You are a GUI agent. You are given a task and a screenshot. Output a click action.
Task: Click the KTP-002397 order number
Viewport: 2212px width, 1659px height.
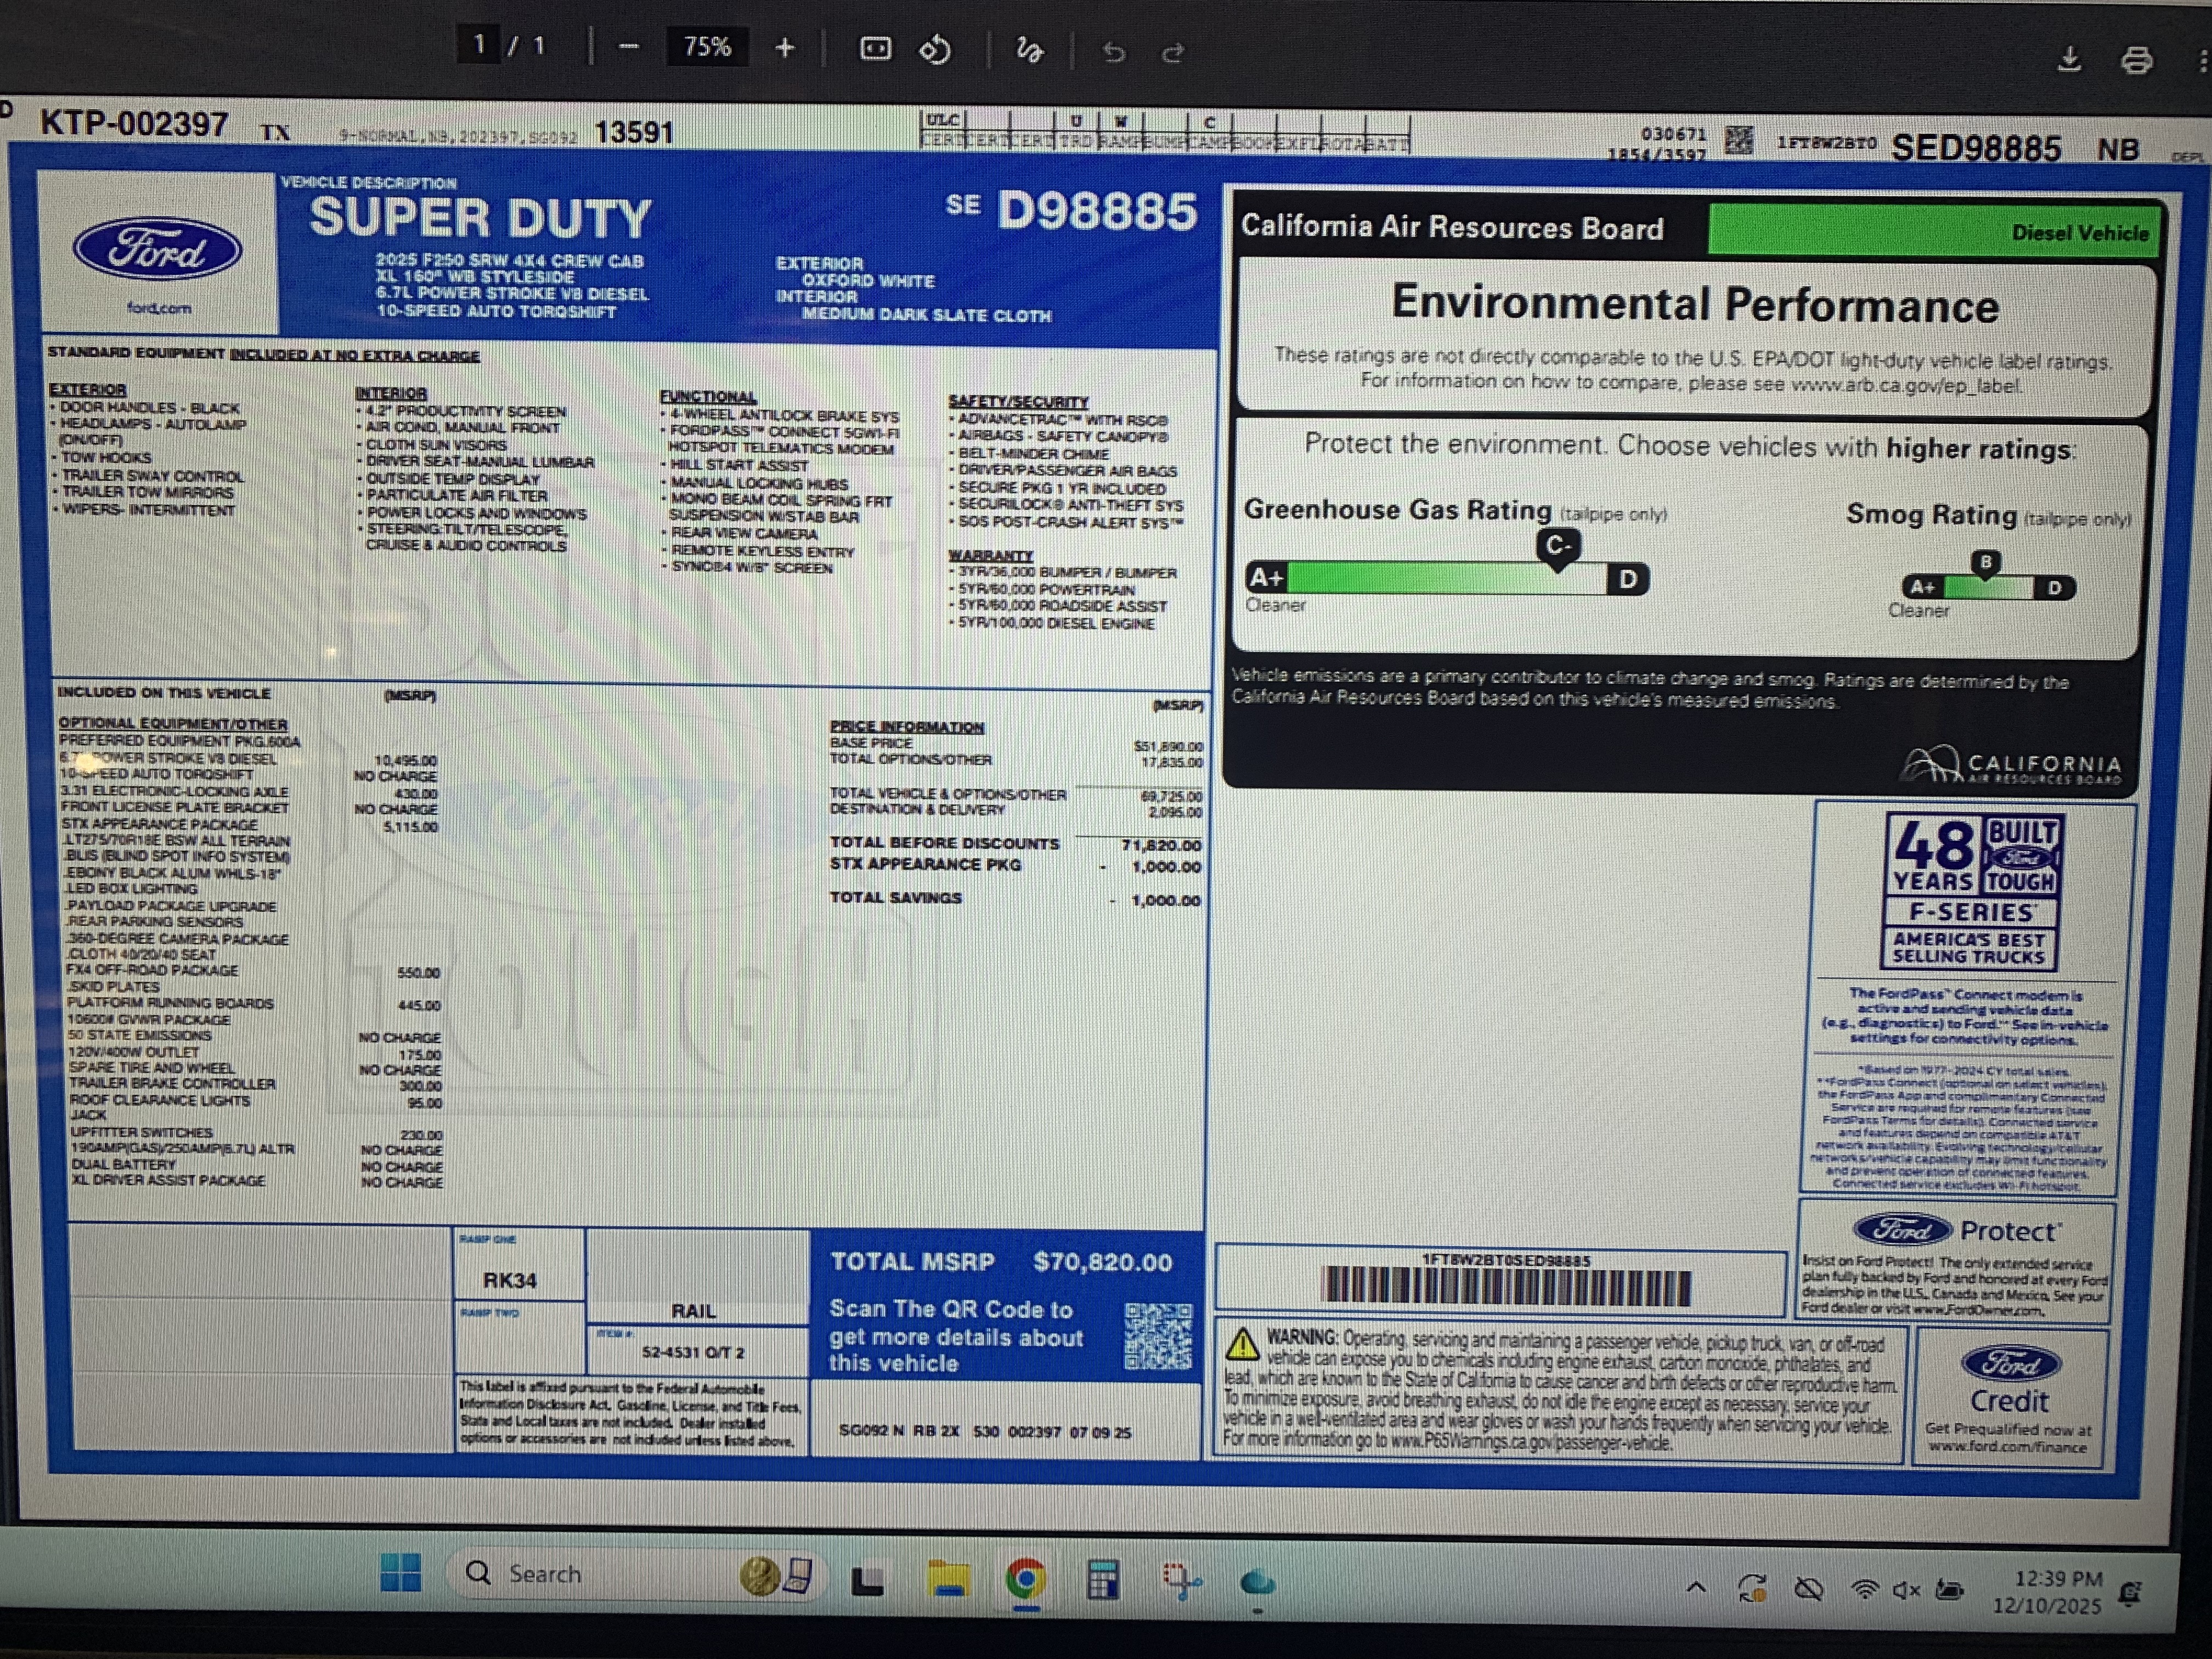[134, 124]
